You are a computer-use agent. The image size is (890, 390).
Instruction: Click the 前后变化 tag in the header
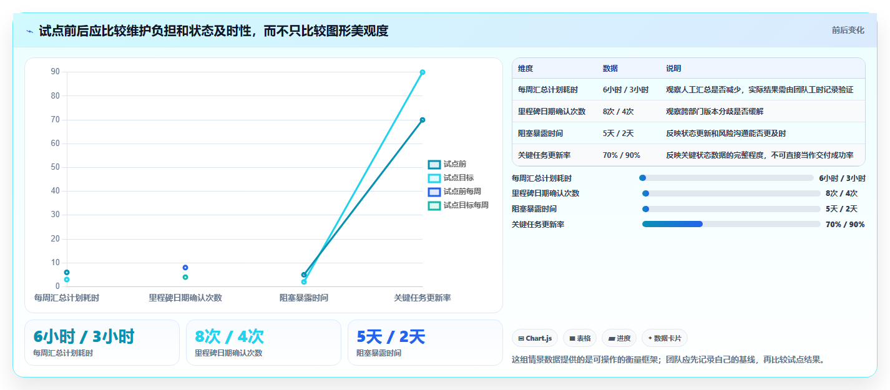848,30
